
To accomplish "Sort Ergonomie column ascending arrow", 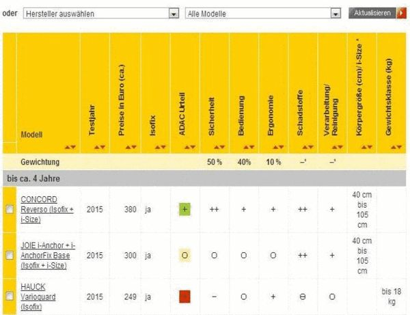I will [x=277, y=146].
